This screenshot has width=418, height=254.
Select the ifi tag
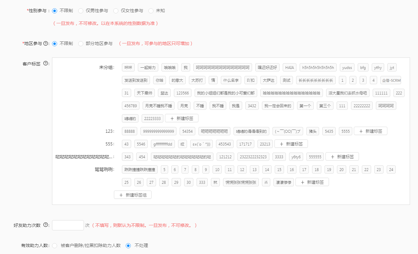click(266, 182)
